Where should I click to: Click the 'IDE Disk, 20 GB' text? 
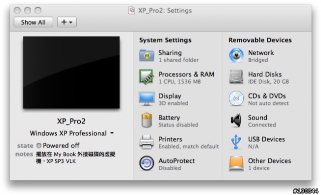click(268, 81)
